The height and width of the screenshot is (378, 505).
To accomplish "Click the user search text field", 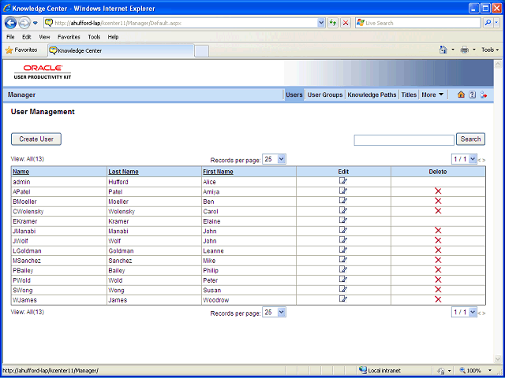I will pyautogui.click(x=404, y=140).
